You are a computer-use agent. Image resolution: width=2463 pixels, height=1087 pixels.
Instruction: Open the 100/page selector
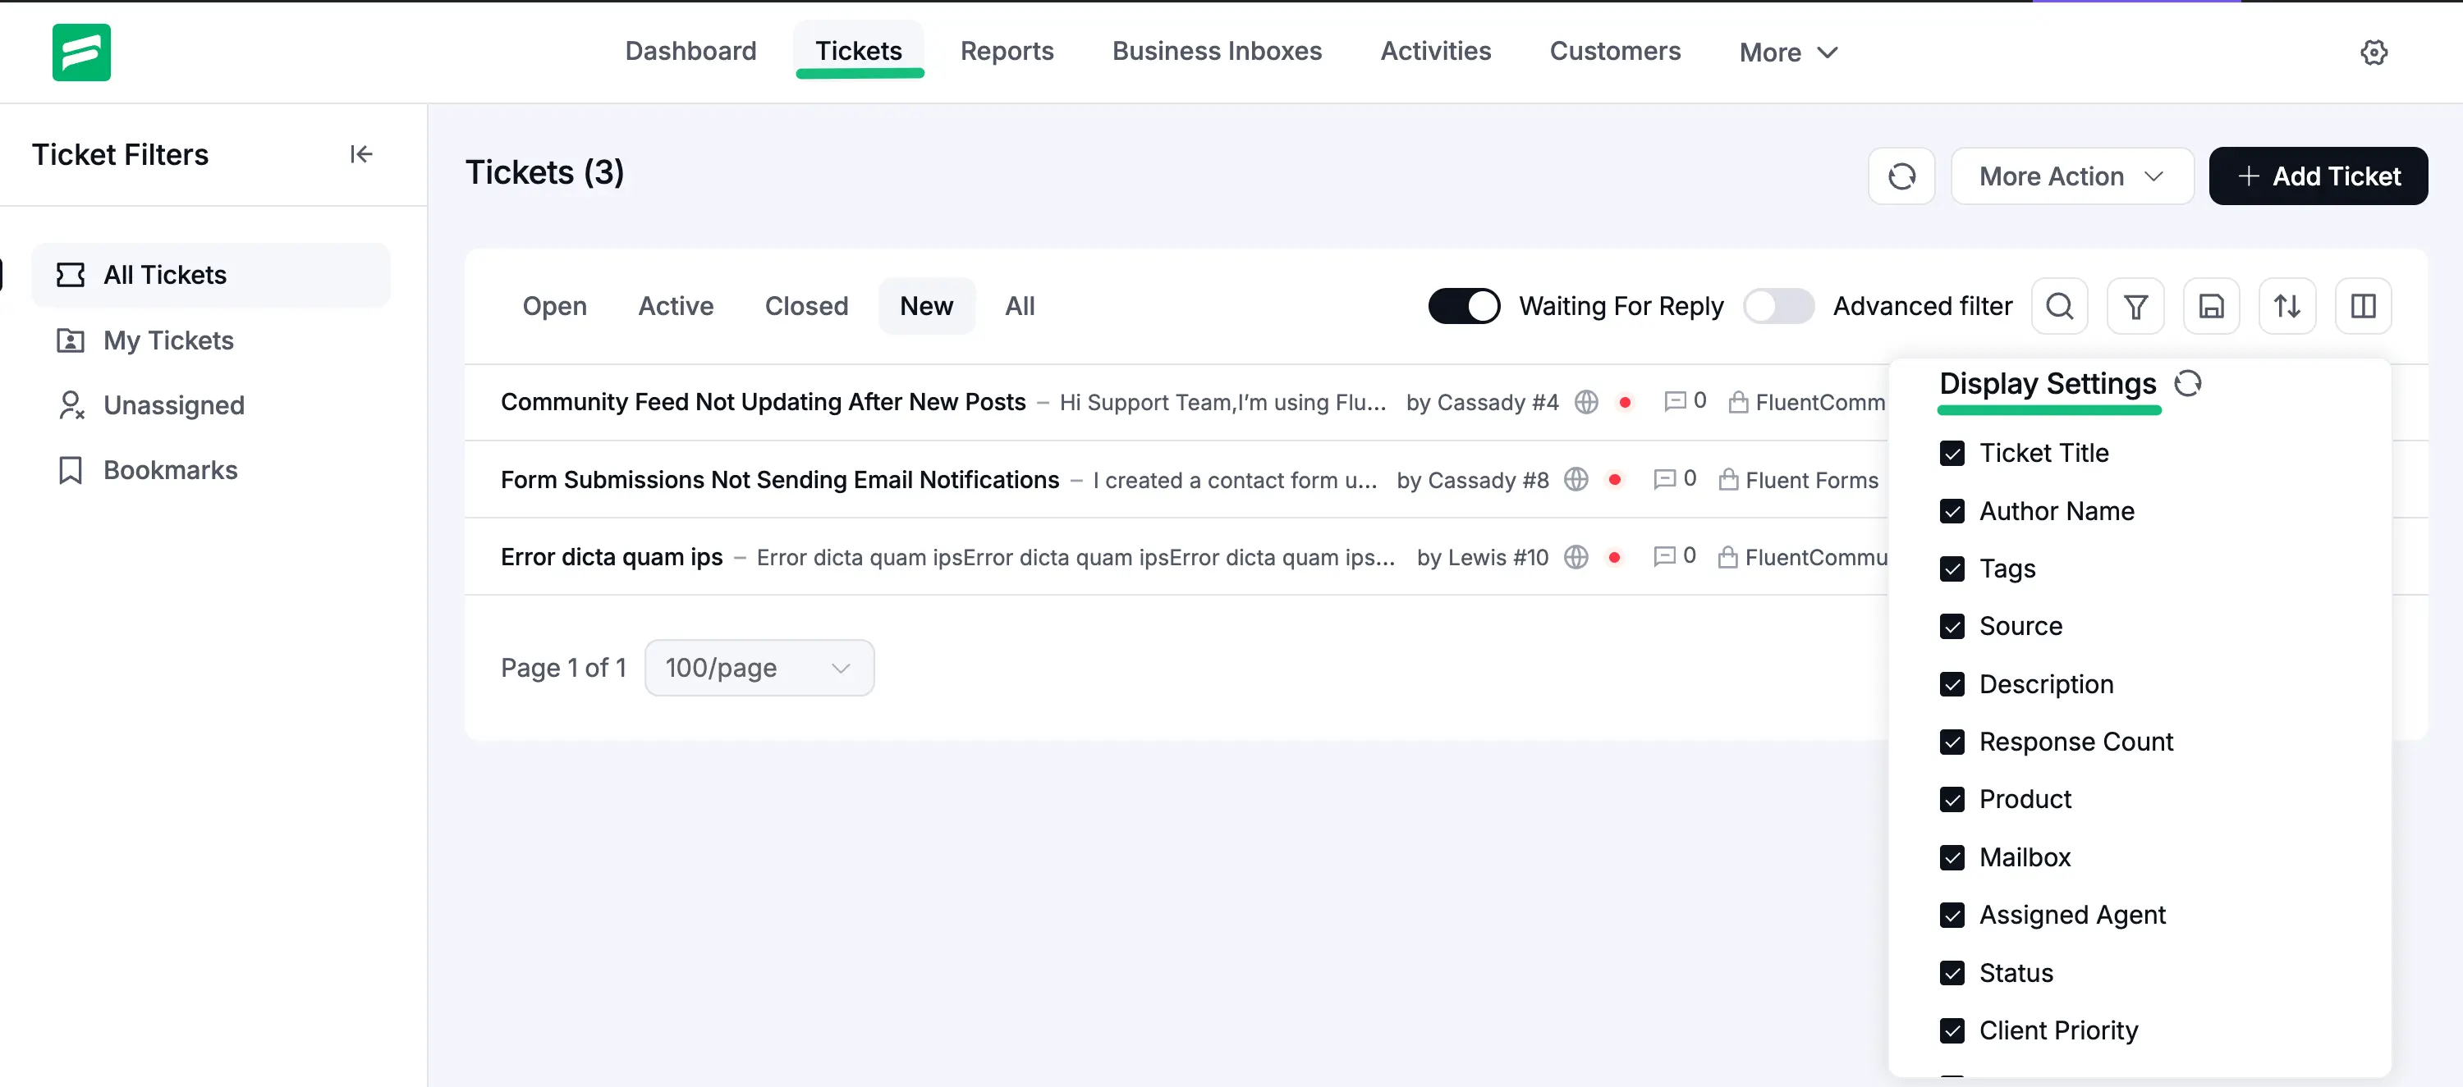(x=757, y=668)
